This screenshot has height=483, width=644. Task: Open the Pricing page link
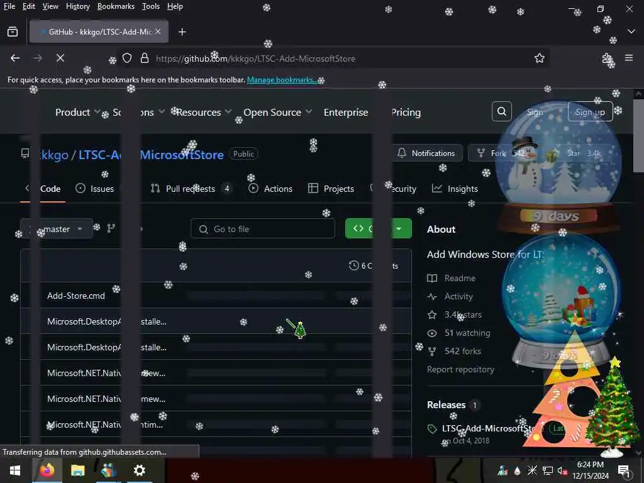pos(406,112)
